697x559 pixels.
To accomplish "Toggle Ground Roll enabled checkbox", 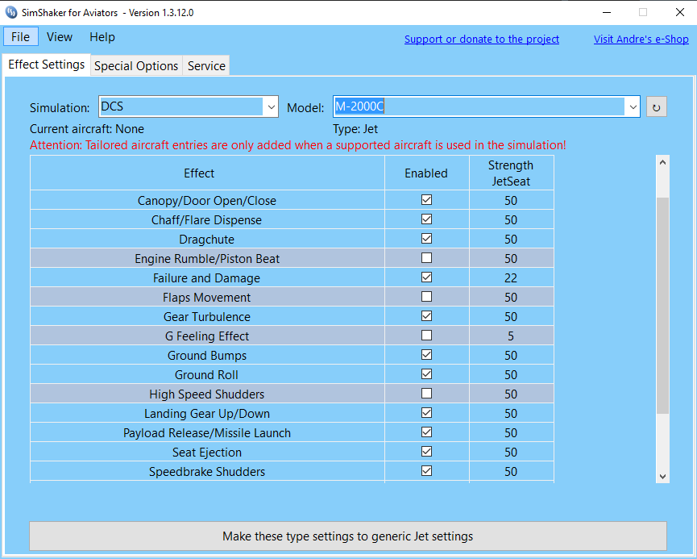I will [x=426, y=374].
